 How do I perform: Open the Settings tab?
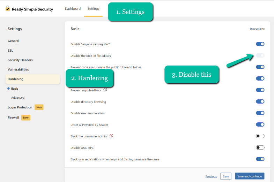pyautogui.click(x=93, y=9)
